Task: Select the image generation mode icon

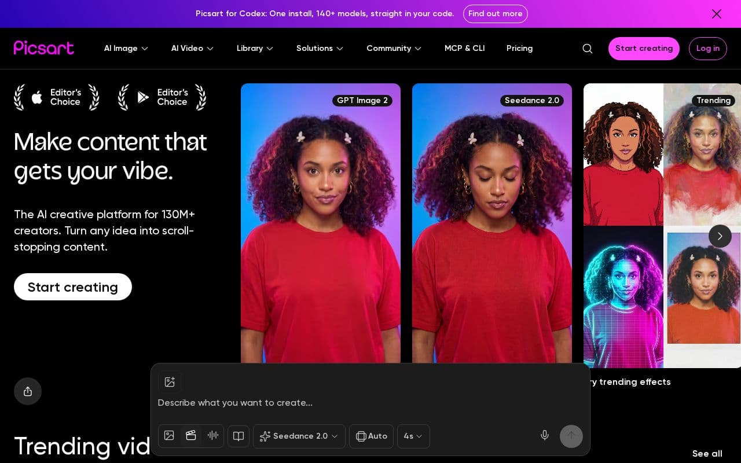Action: tap(169, 436)
